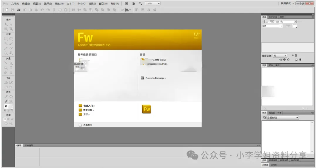Image resolution: width=317 pixels, height=168 pixels.
Task: Click the New document toolbar icon
Action: pos(7,10)
